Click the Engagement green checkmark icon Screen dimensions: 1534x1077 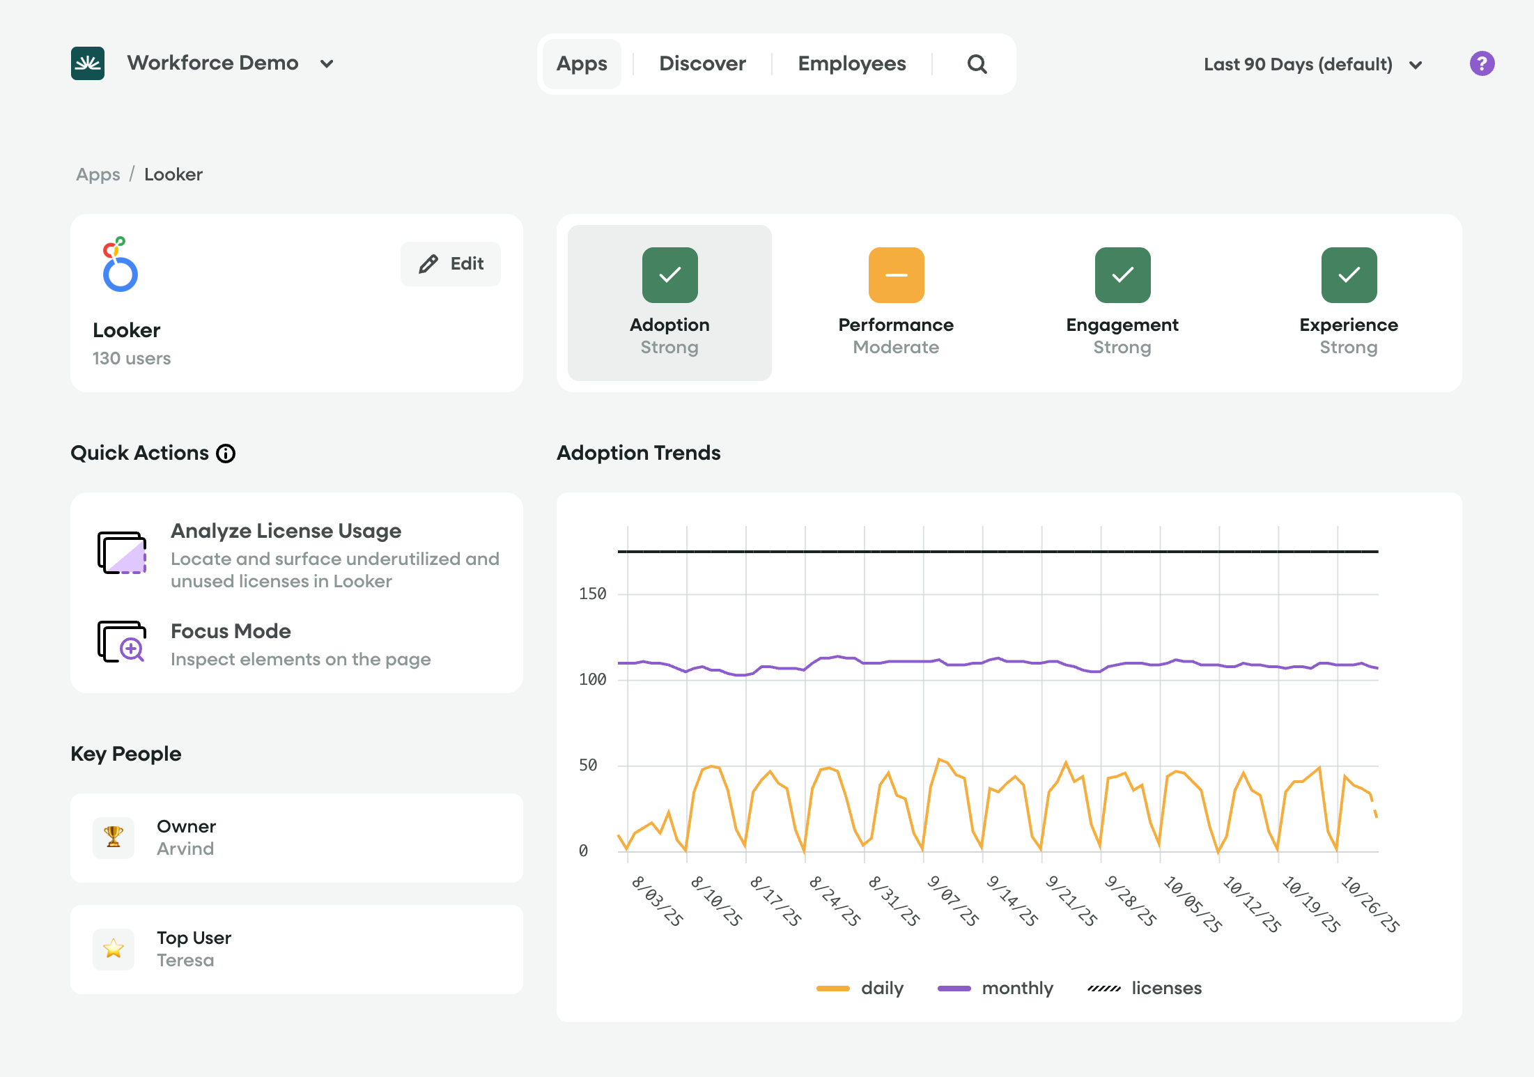click(x=1122, y=275)
